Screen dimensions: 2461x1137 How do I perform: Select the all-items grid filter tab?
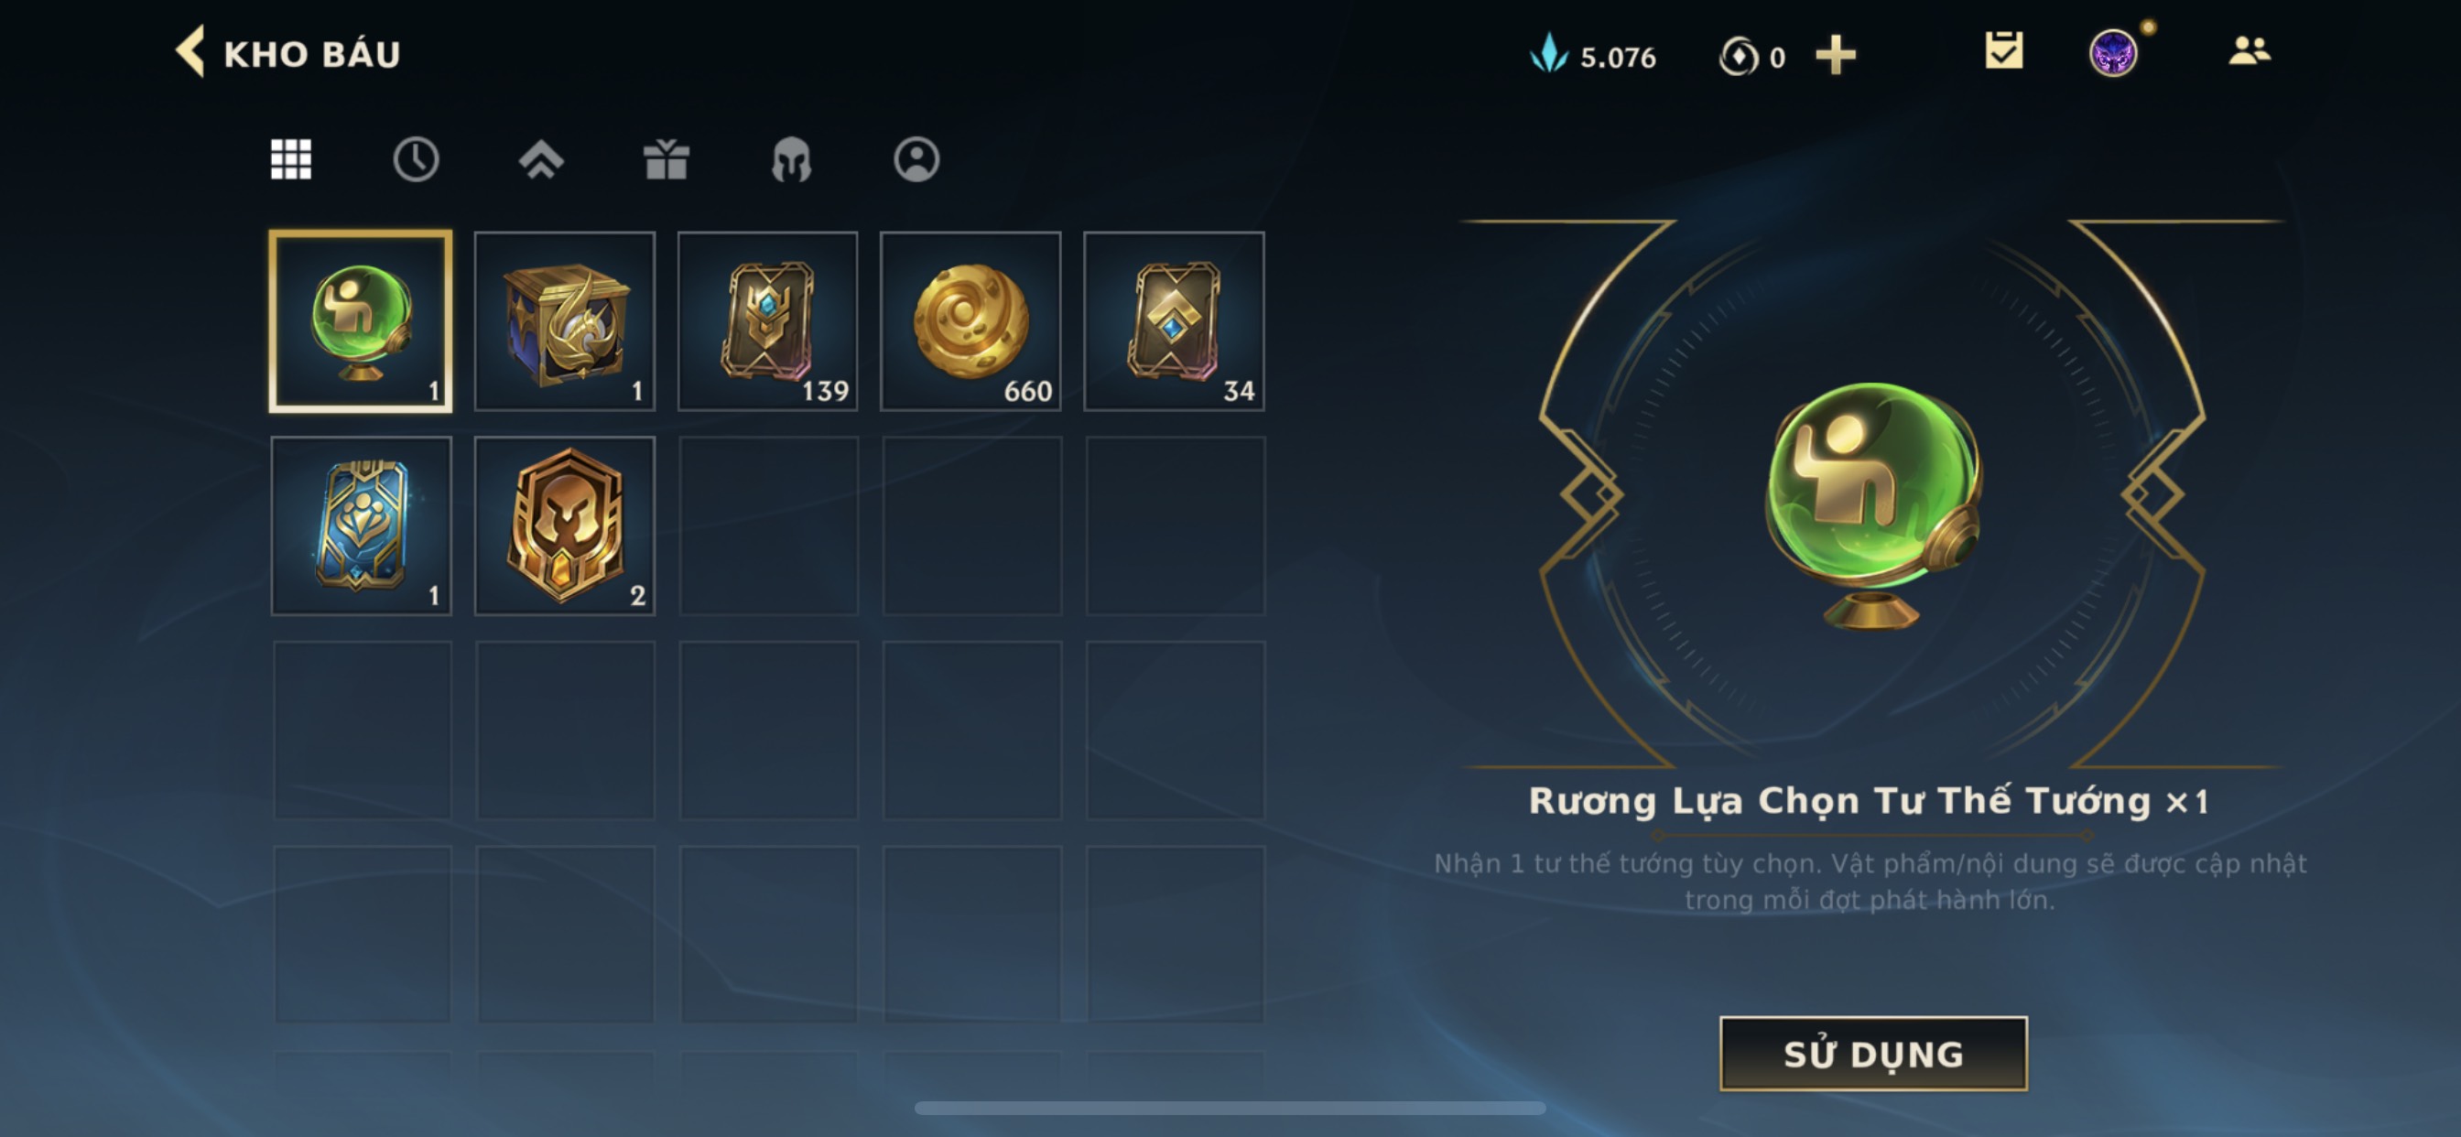point(290,159)
